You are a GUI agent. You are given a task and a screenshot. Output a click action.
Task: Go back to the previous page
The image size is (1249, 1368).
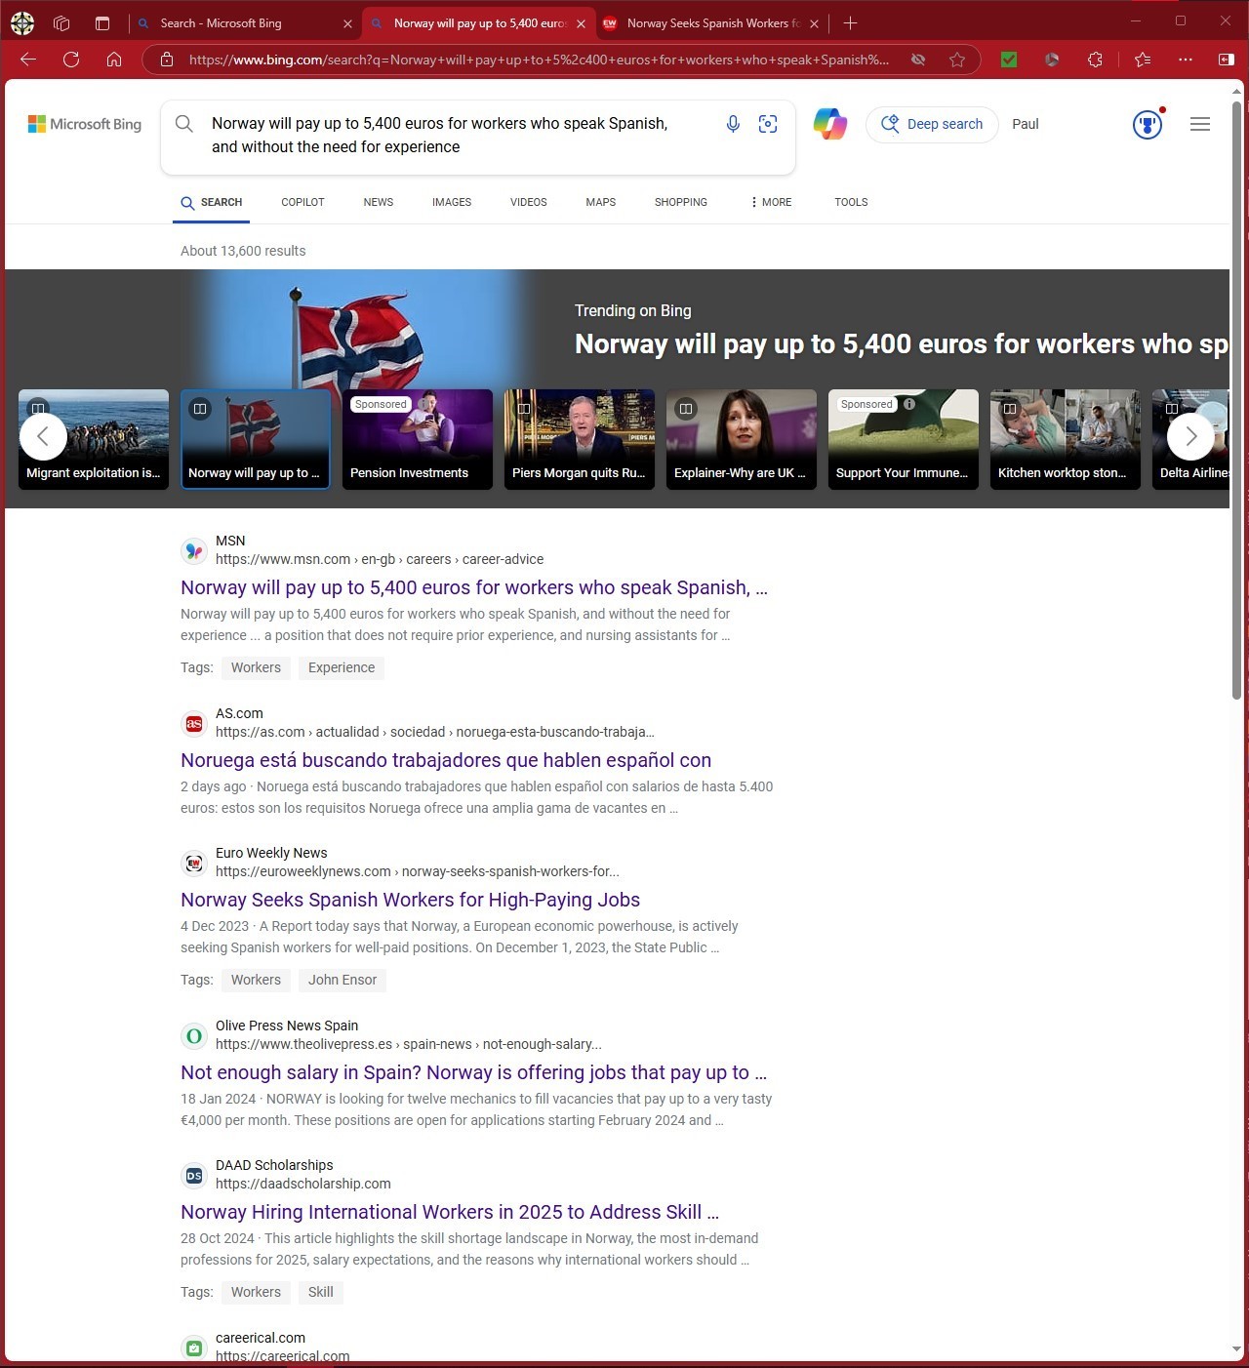point(28,60)
